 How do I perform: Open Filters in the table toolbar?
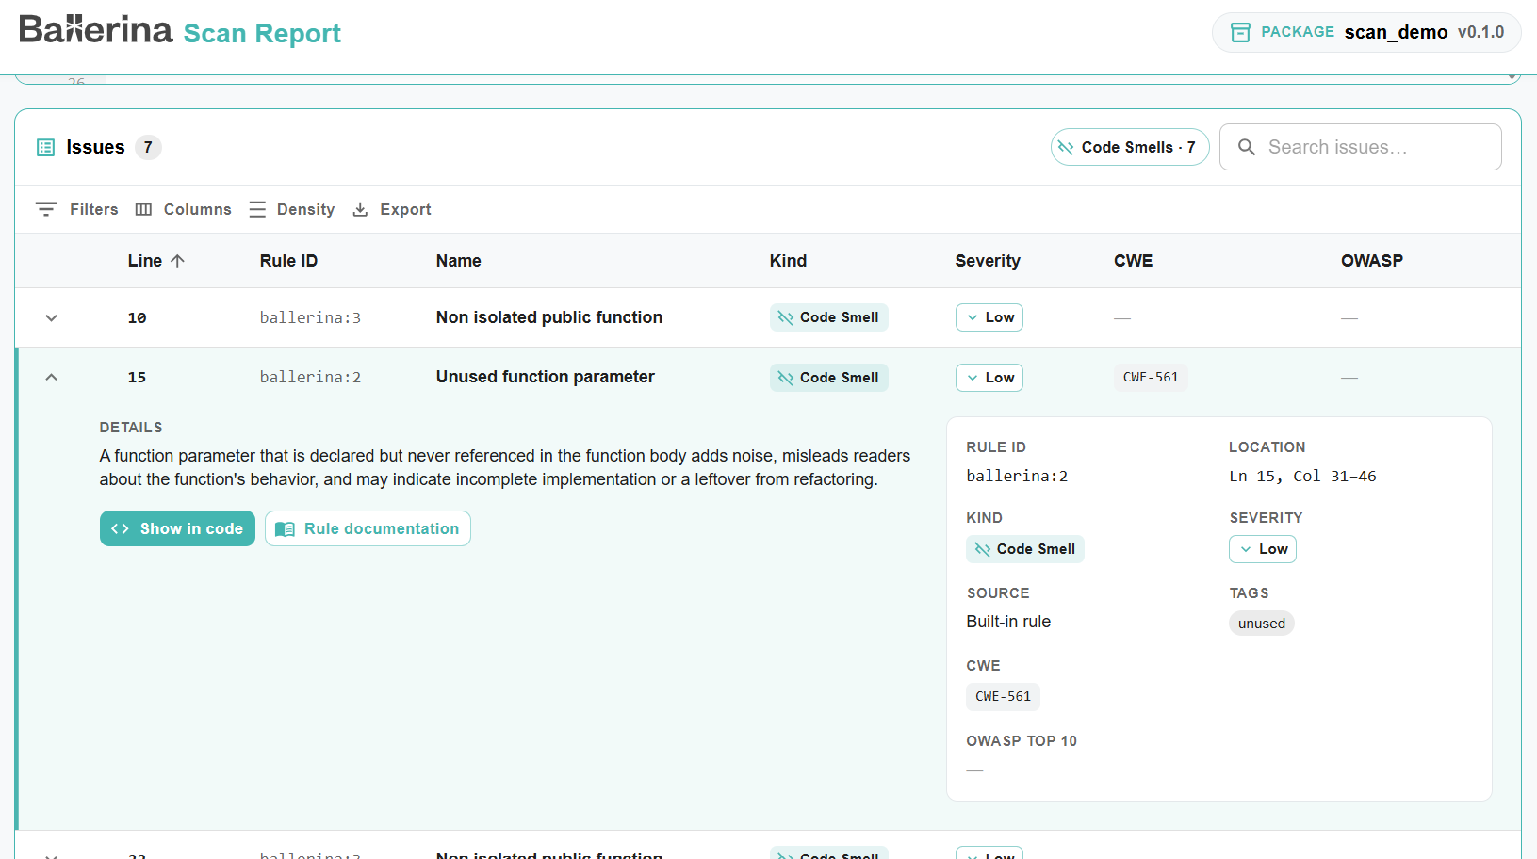(77, 209)
